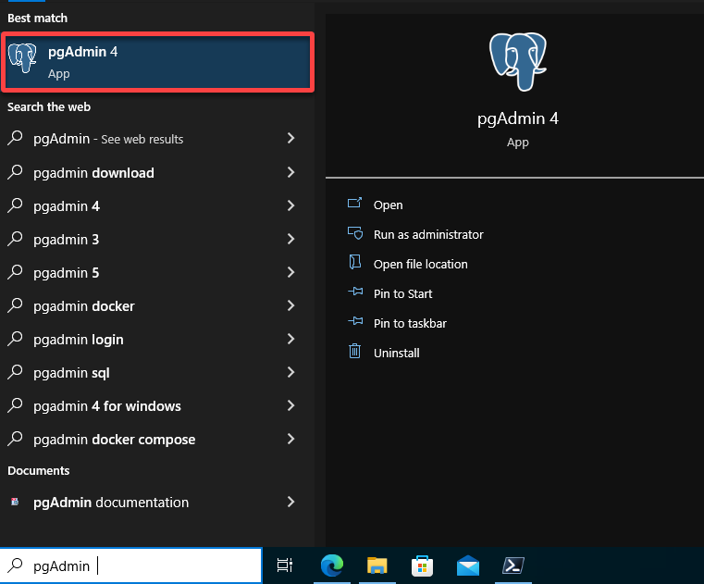
Task: Select Pin to taskbar option
Action: coord(410,324)
